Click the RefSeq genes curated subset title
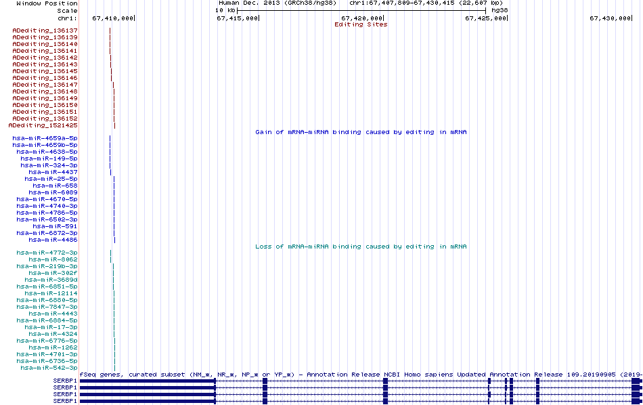Viewport: 643px width, 405px height. click(361, 375)
